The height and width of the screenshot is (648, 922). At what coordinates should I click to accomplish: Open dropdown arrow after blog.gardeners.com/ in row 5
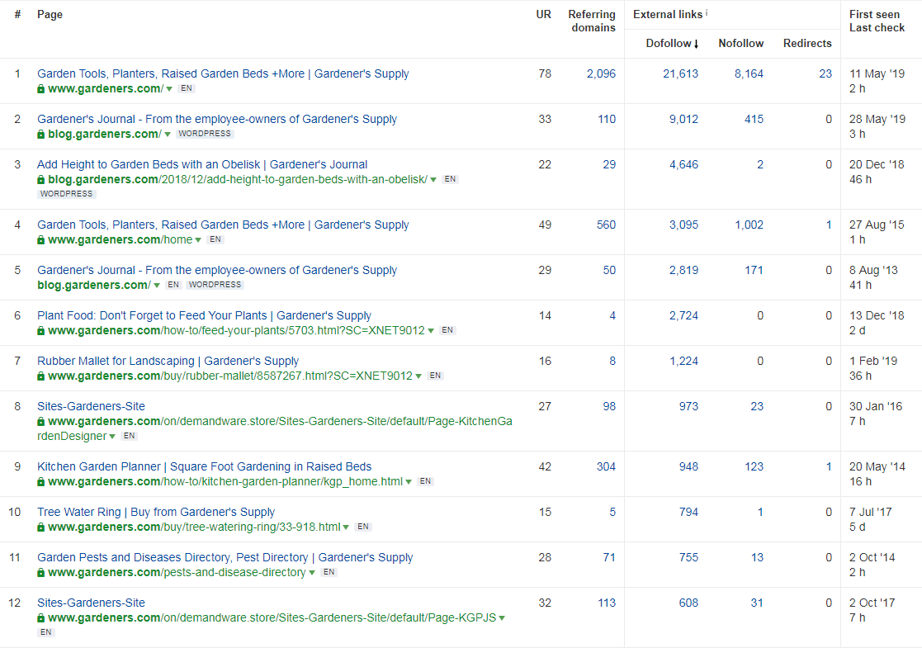157,286
